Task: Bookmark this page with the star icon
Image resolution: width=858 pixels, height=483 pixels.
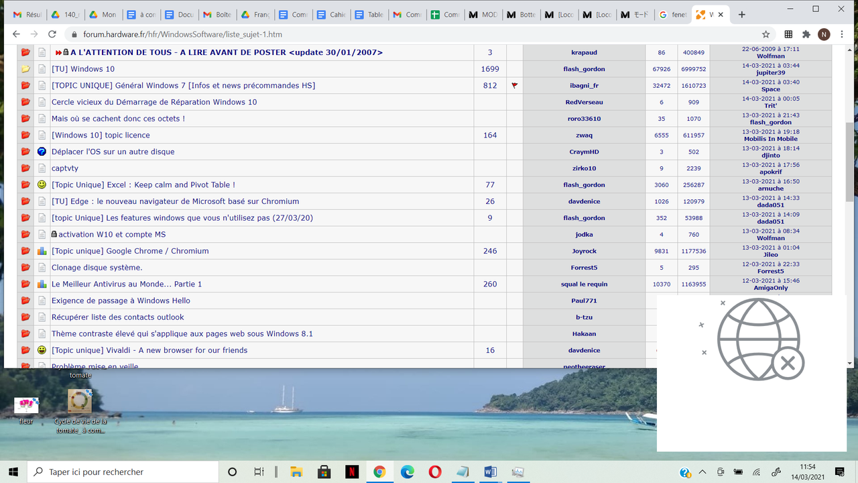Action: click(765, 34)
